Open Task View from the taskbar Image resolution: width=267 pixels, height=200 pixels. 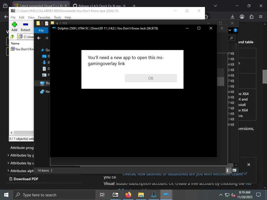click(x=102, y=195)
